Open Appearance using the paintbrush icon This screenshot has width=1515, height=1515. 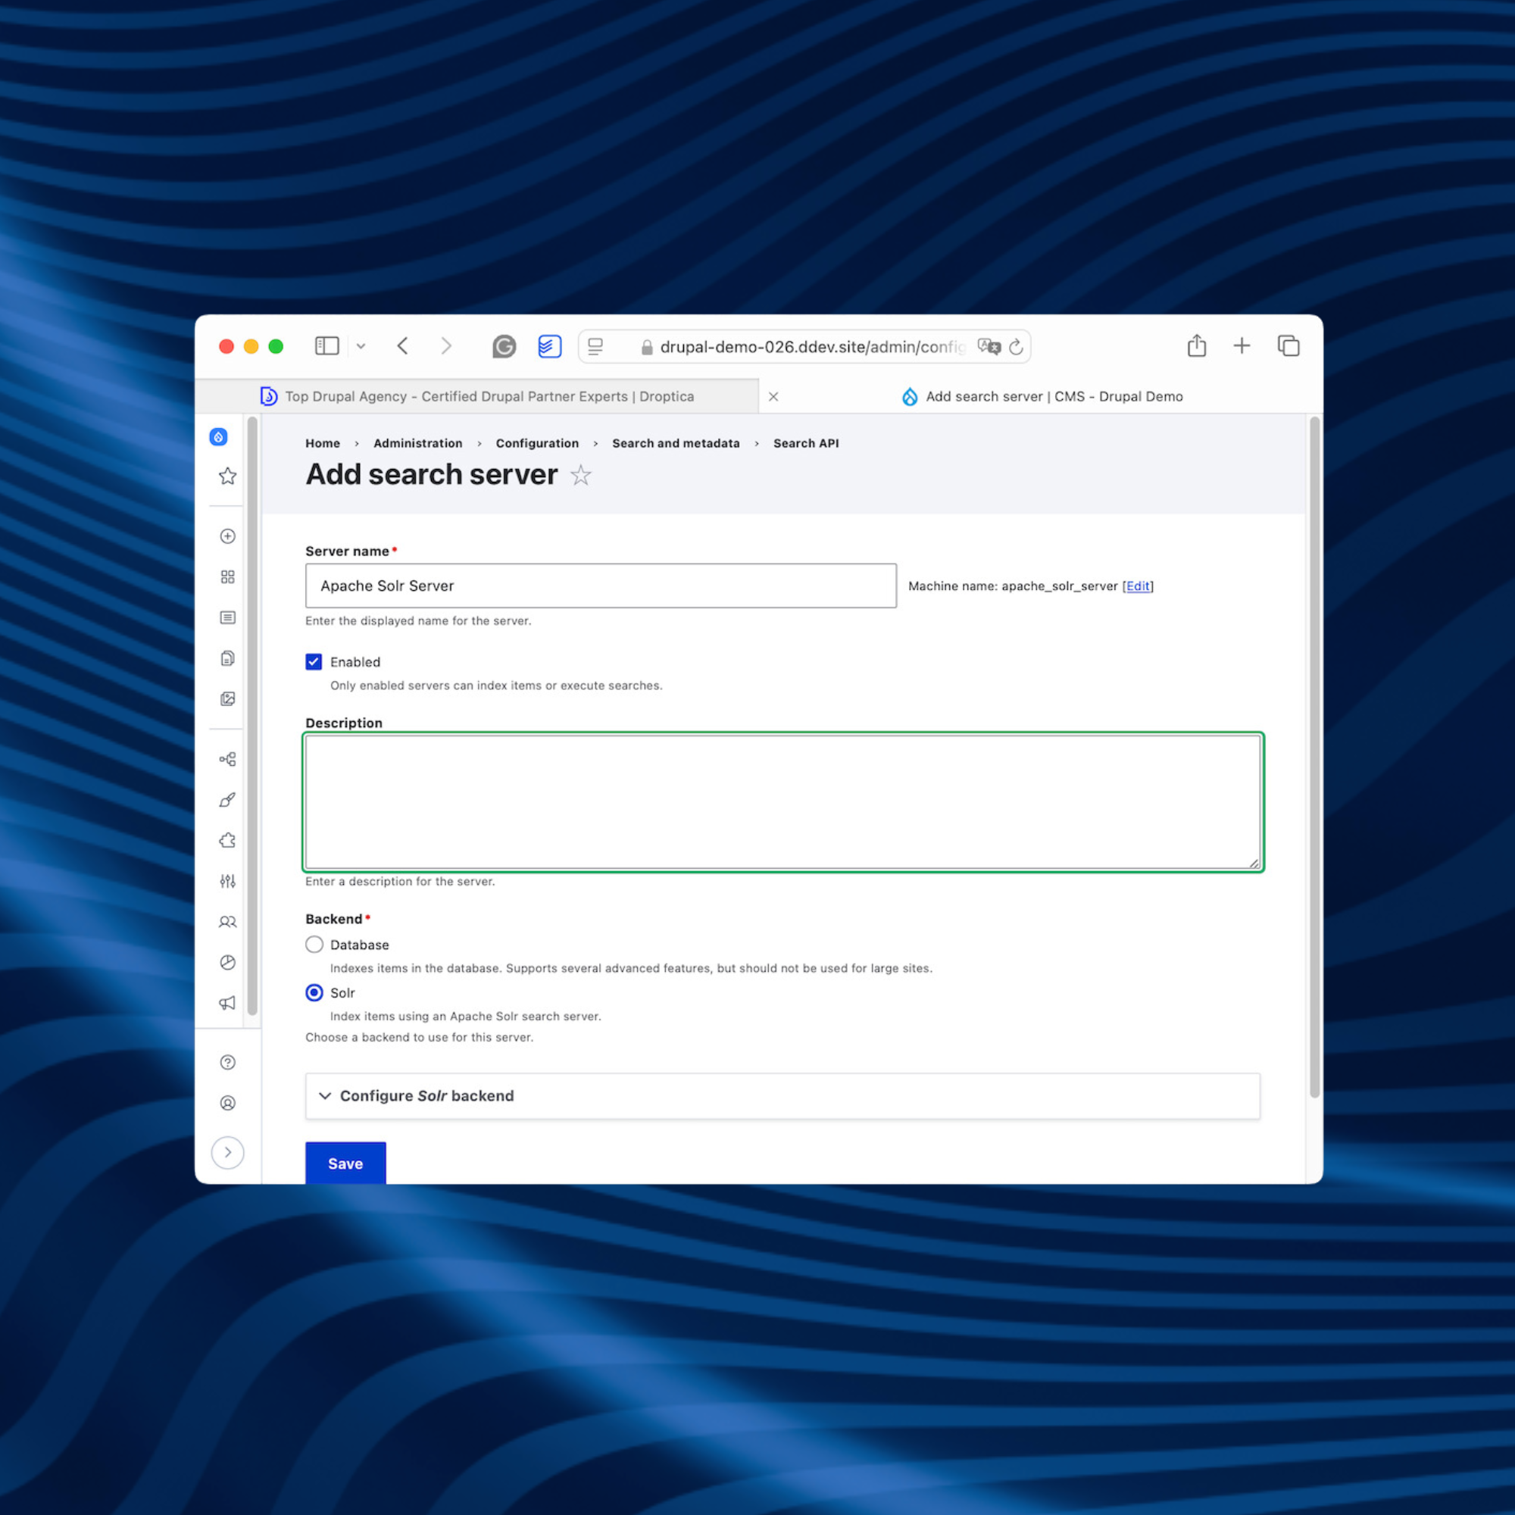(226, 799)
